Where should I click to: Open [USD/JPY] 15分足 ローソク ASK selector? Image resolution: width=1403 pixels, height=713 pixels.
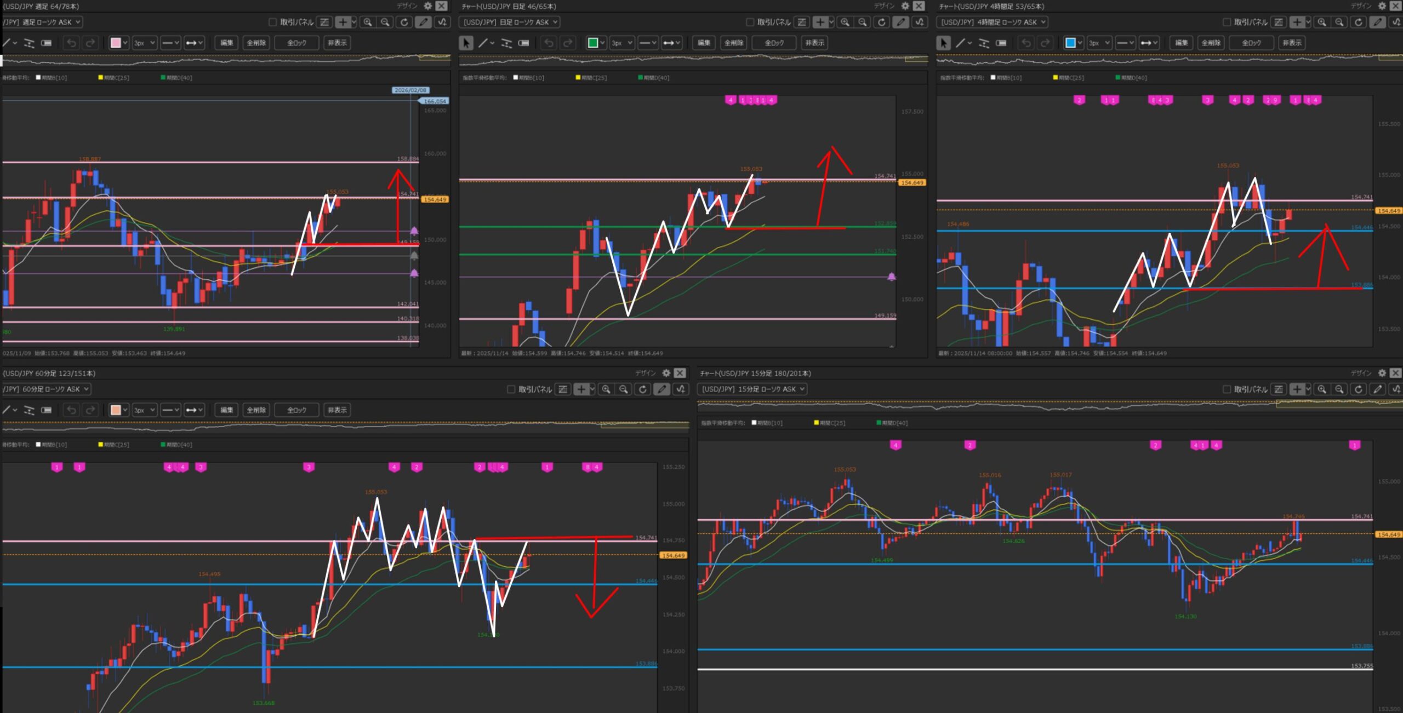[x=753, y=389]
